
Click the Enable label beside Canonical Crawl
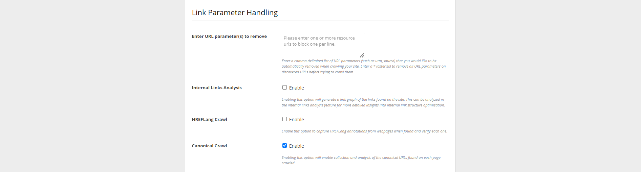coord(296,146)
